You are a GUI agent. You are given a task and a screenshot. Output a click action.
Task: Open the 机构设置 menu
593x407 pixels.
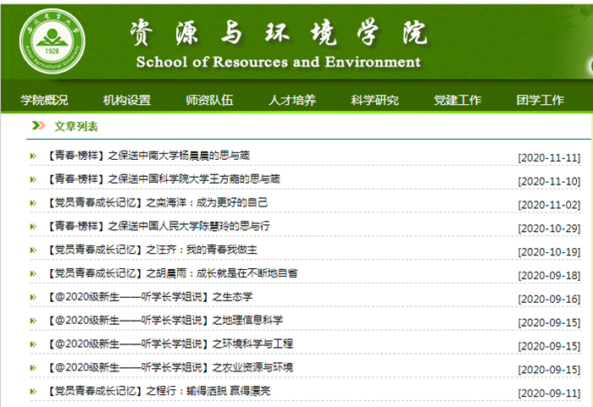coord(127,100)
